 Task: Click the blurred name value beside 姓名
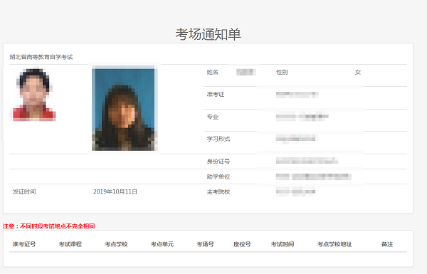coord(246,72)
